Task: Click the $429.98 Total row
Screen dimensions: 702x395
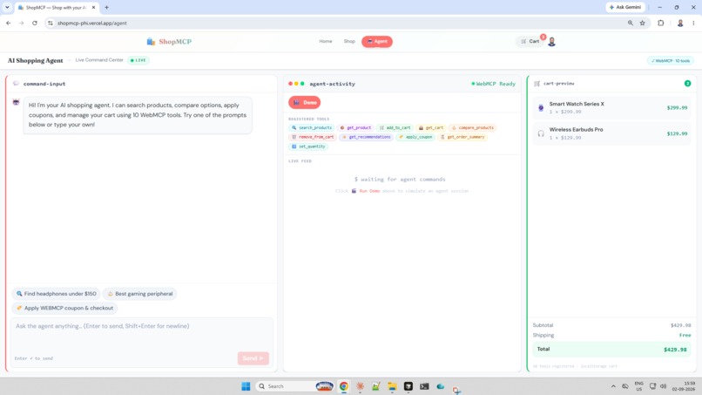Action: tap(611, 350)
